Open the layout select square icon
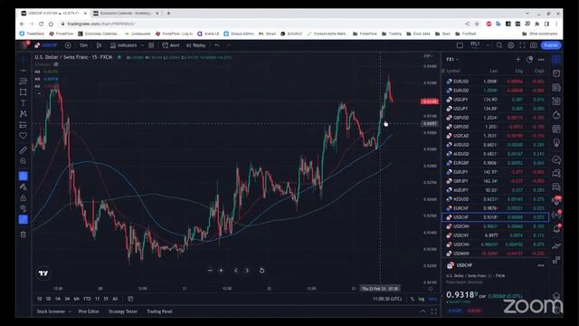The image size is (579, 326). [460, 45]
